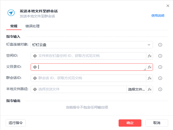Screen dimensions: 173x130
Task: Open the 使用说明 link
Action: (158, 15)
